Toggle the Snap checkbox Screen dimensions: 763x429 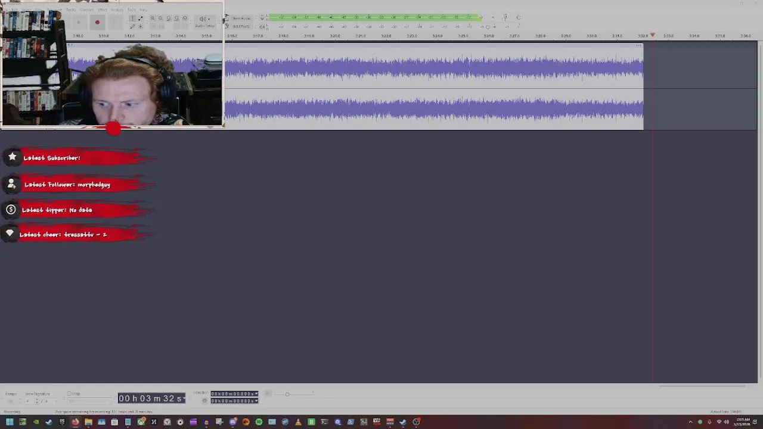(x=69, y=393)
